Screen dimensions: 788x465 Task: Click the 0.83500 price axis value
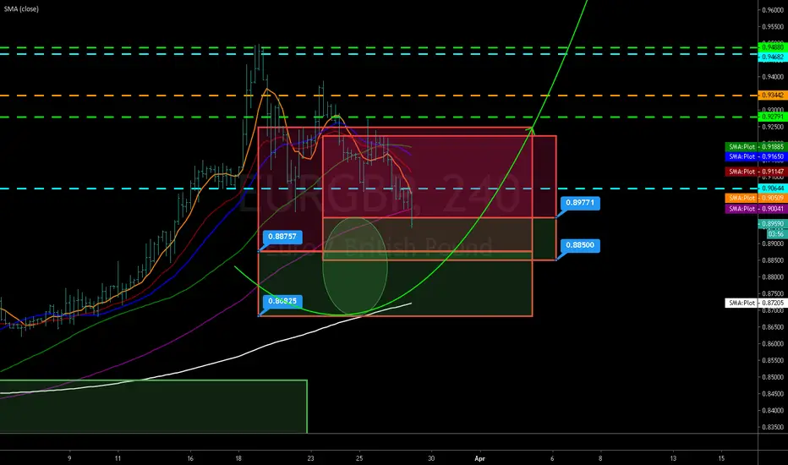[x=773, y=427]
